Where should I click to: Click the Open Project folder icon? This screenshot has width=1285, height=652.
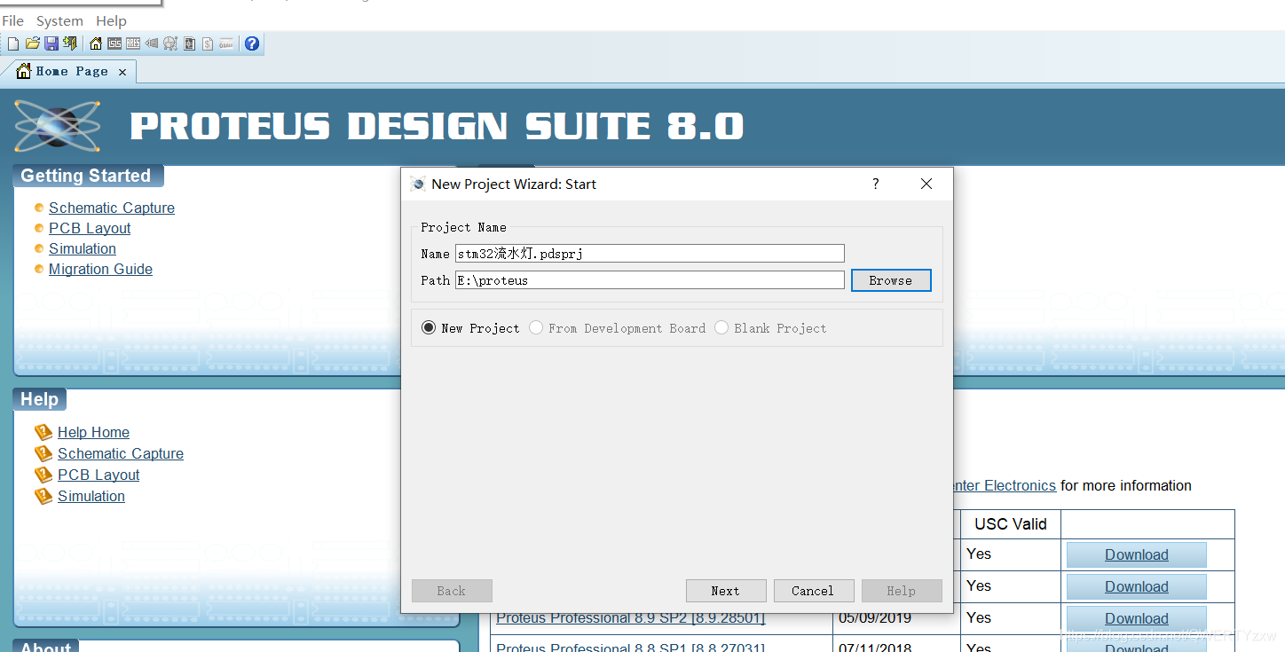tap(33, 43)
